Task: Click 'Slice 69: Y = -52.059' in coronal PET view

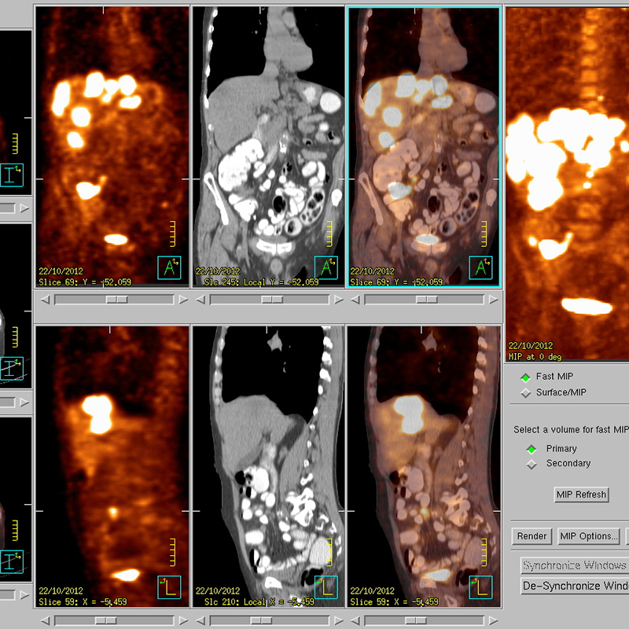Action: coord(85,282)
